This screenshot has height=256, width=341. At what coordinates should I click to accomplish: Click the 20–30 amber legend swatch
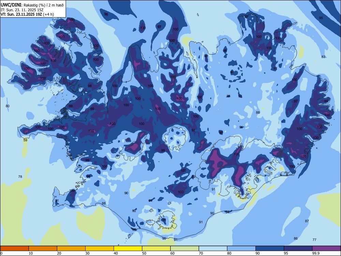click(71, 248)
